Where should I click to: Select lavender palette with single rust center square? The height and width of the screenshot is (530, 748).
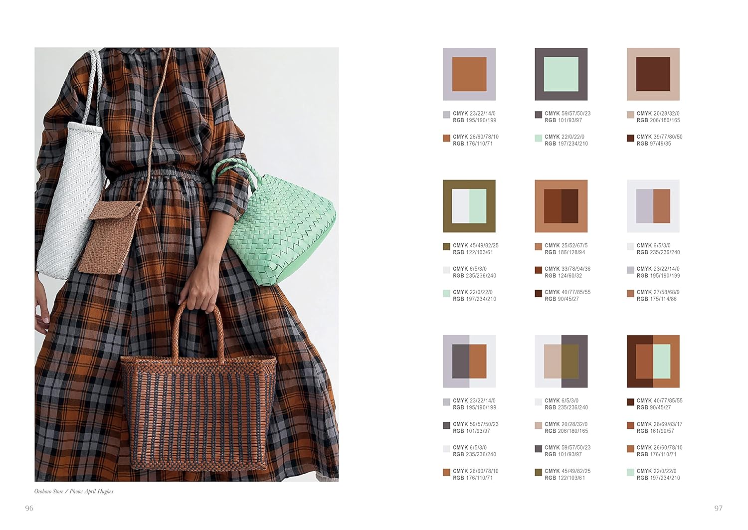click(469, 74)
